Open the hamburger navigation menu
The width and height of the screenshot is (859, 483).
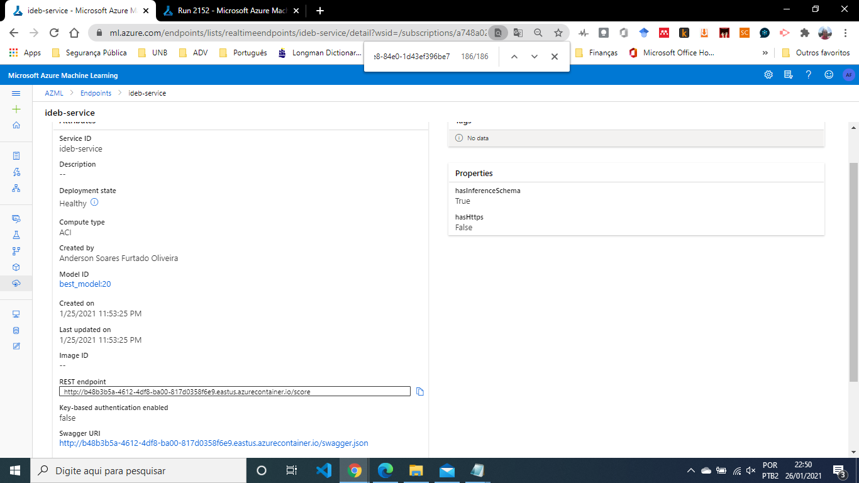[16, 93]
